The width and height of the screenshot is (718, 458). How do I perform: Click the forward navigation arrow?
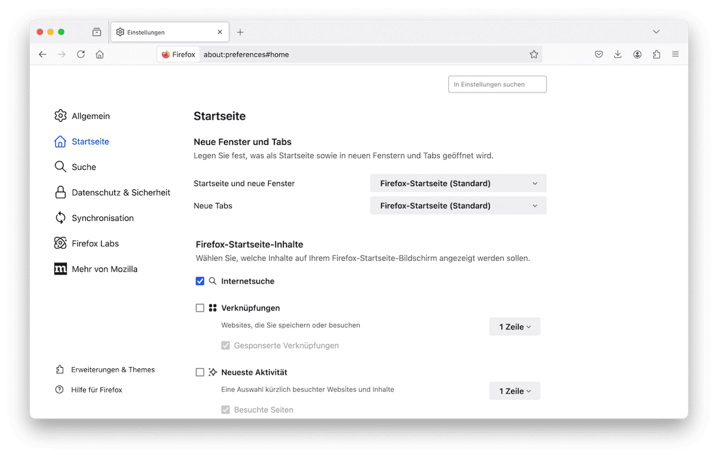61,54
